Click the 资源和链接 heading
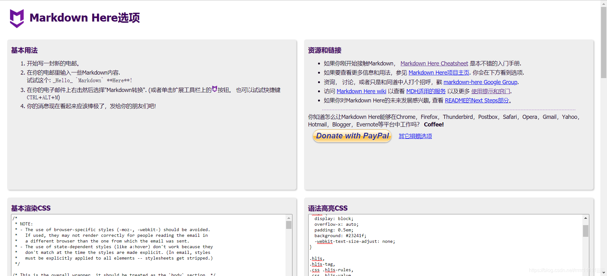 (x=325, y=50)
